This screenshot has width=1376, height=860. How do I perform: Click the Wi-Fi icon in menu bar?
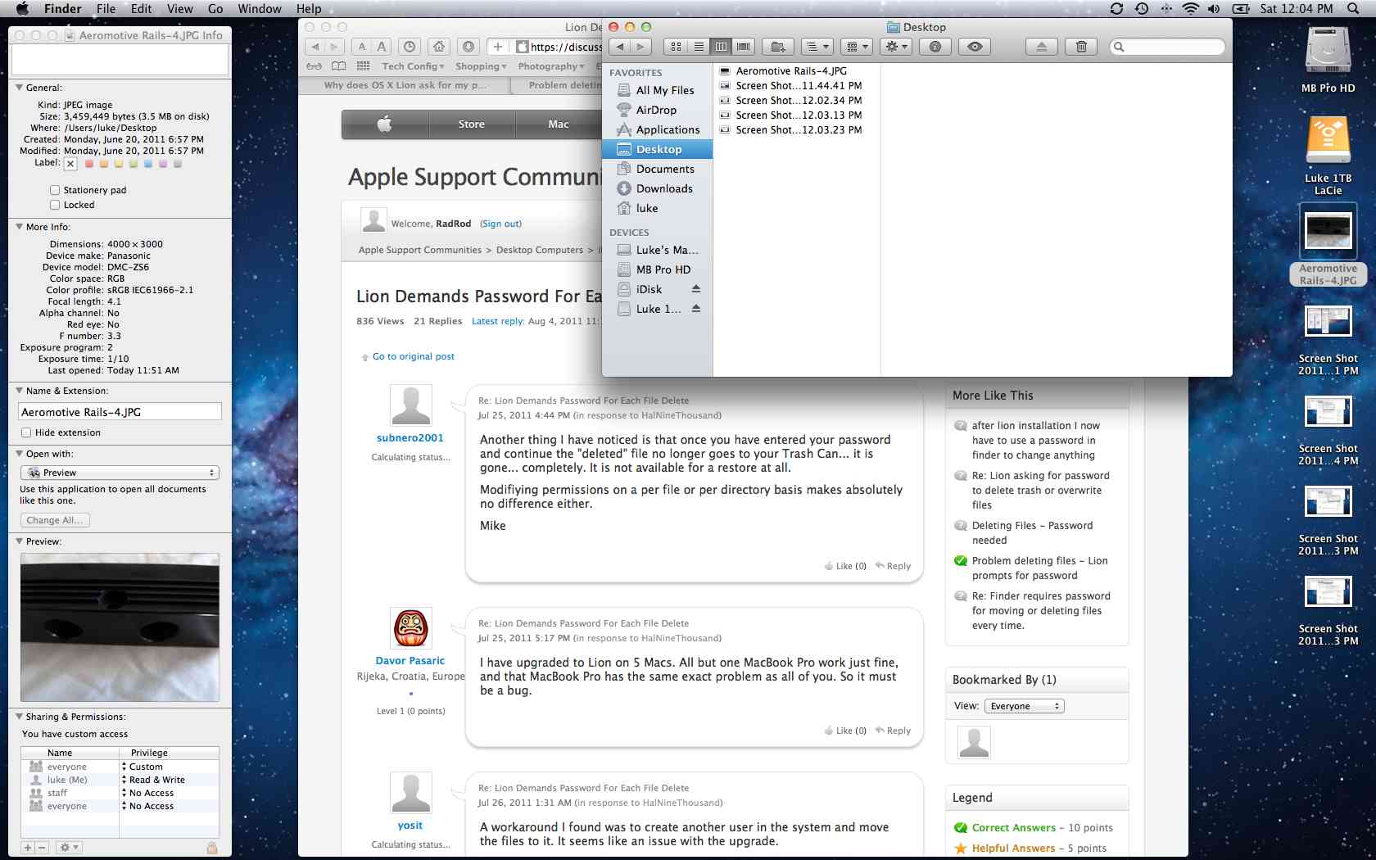(x=1191, y=9)
